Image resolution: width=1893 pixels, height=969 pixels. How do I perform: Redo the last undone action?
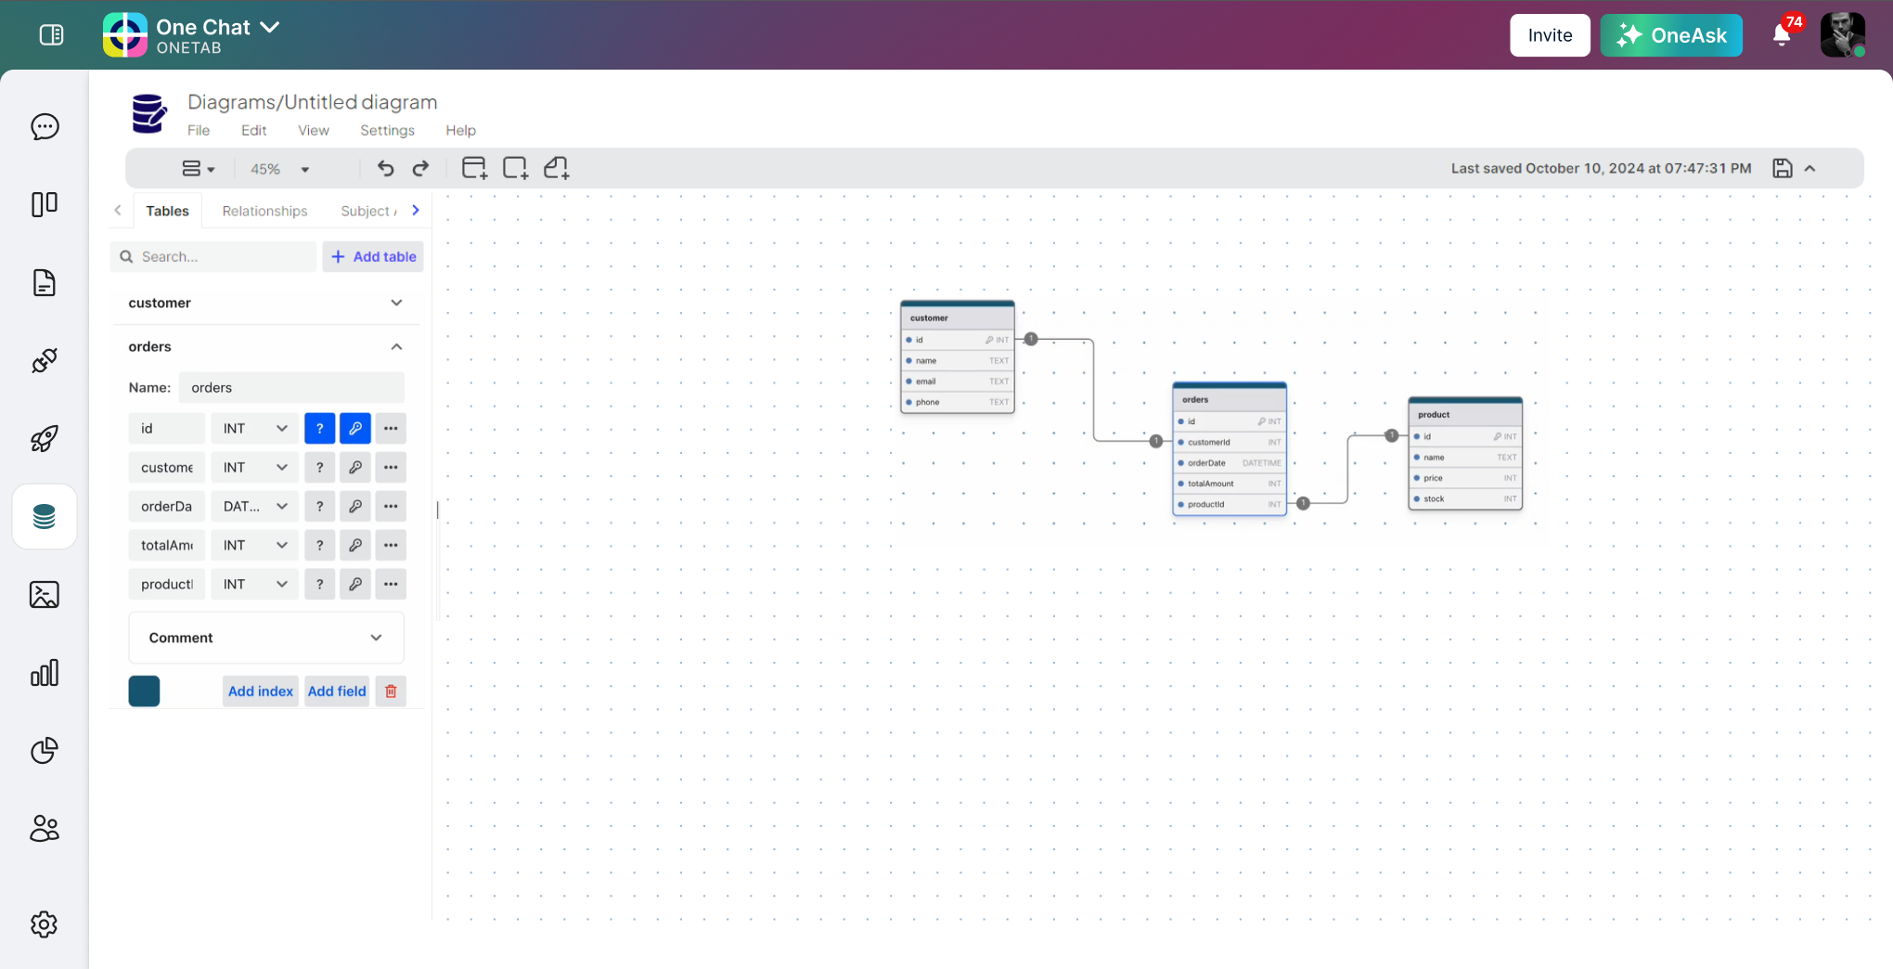[420, 168]
